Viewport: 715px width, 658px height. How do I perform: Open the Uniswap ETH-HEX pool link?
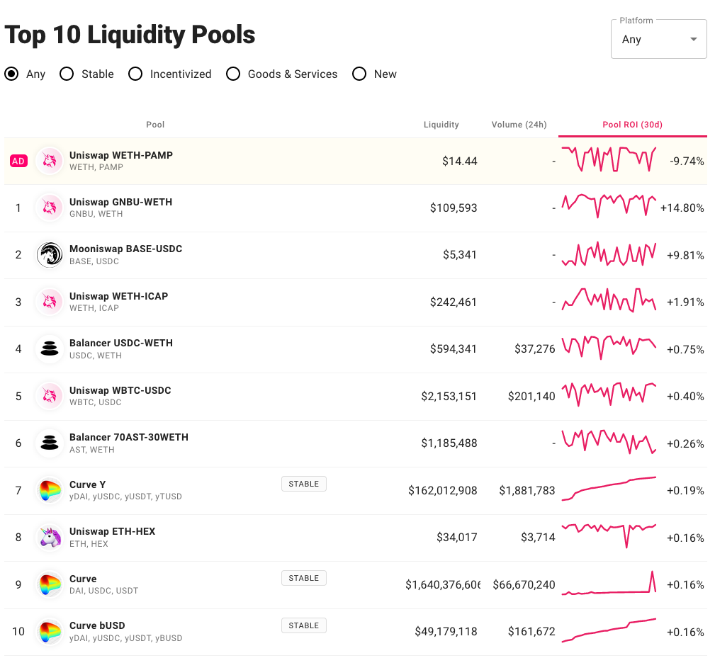[x=112, y=531]
